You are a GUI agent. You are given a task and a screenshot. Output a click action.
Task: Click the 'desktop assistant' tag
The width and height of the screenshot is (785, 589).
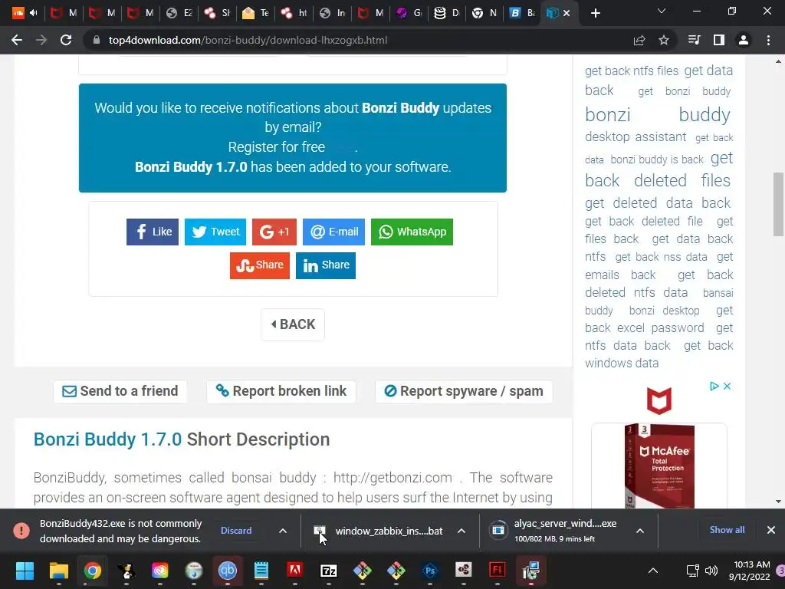coord(636,137)
